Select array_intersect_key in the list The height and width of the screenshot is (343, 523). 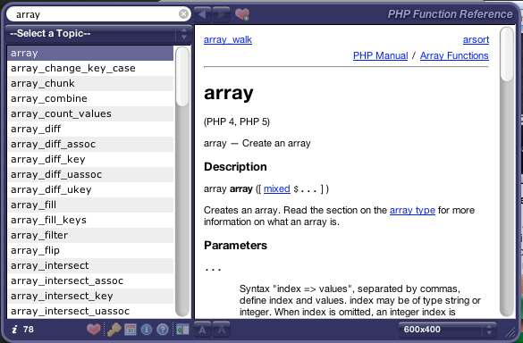click(90, 296)
